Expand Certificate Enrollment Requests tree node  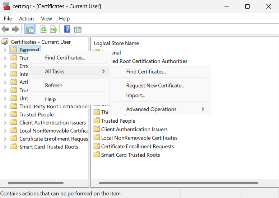point(5,139)
